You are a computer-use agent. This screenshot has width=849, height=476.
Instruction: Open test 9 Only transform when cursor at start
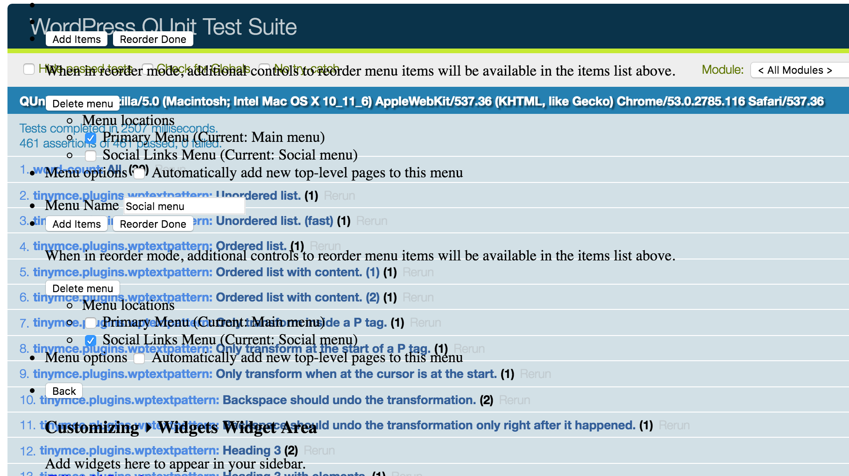(x=265, y=374)
